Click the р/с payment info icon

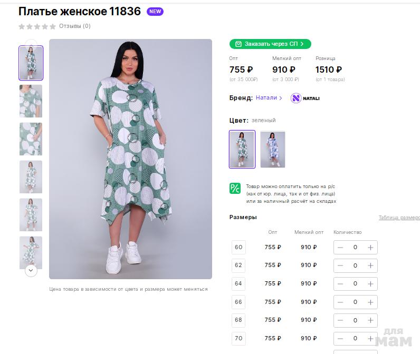[235, 189]
